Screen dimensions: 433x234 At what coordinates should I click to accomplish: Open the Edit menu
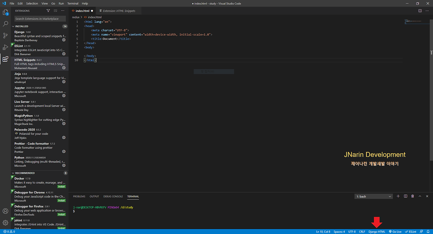[x=20, y=3]
